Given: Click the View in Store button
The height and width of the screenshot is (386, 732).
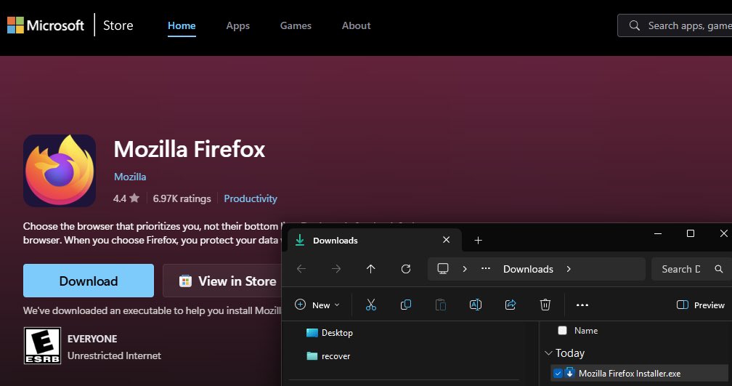Looking at the screenshot, I should (x=222, y=281).
